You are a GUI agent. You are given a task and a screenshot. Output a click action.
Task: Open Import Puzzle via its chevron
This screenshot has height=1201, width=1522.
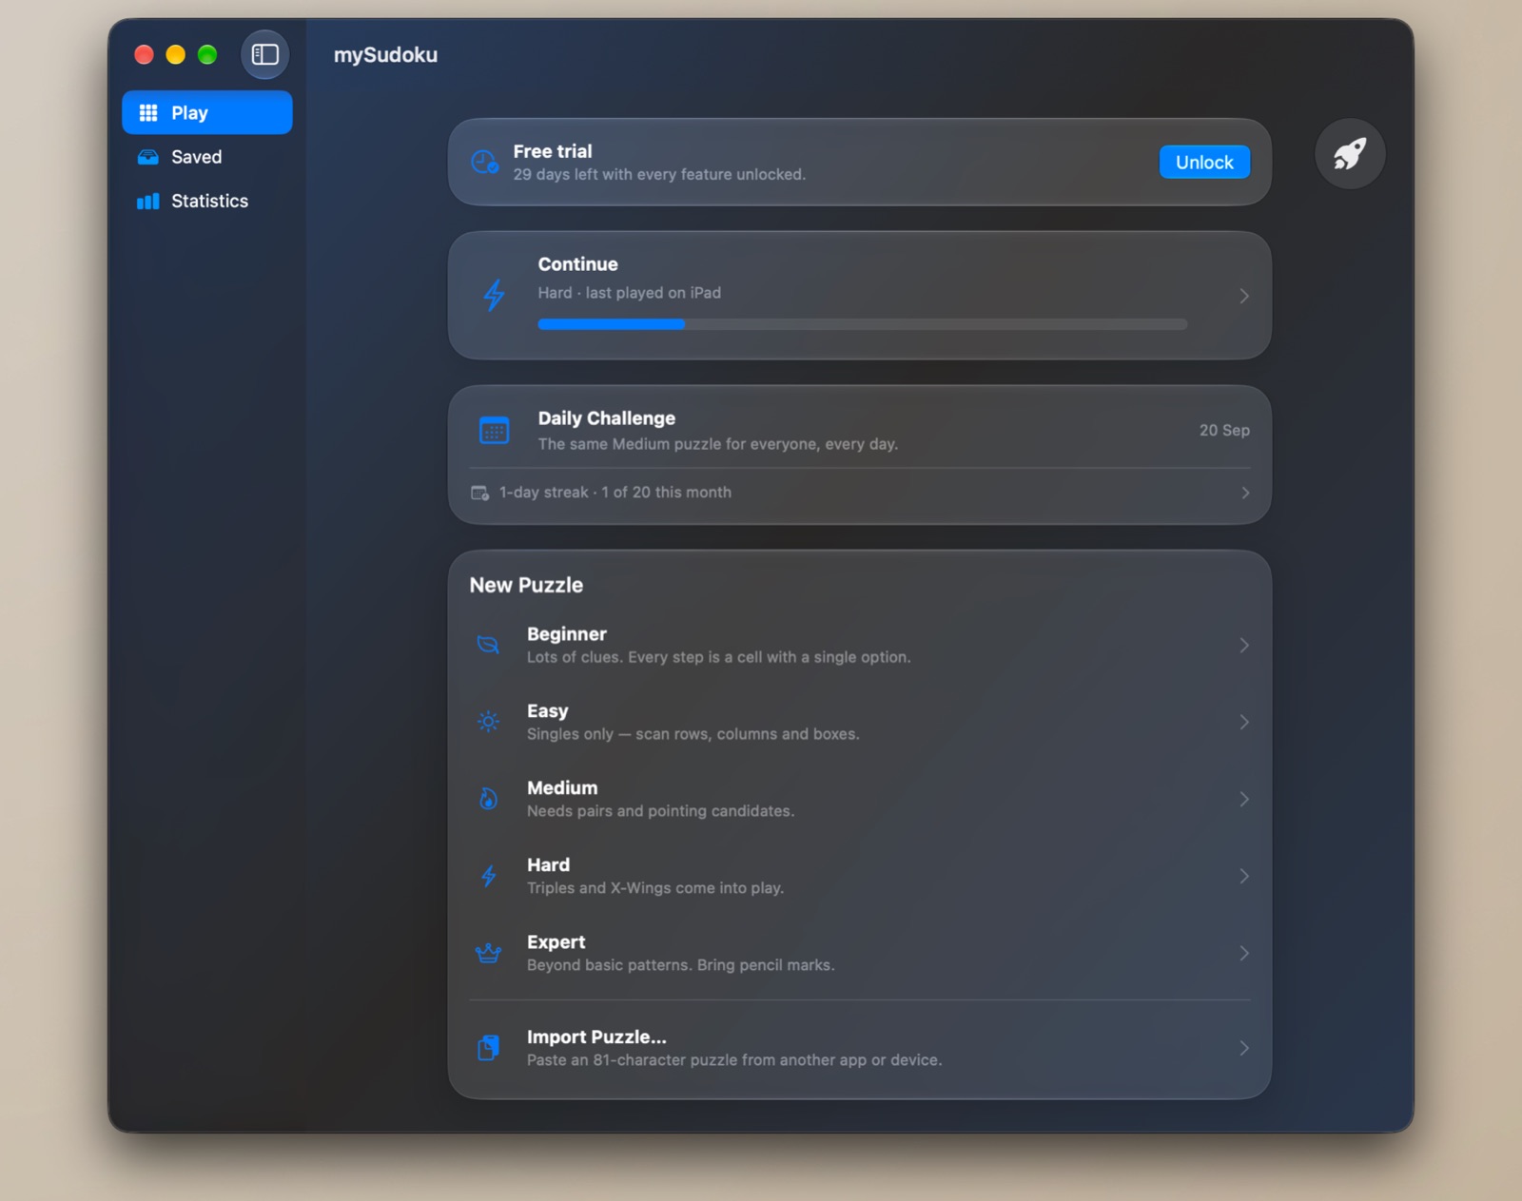click(x=1244, y=1048)
